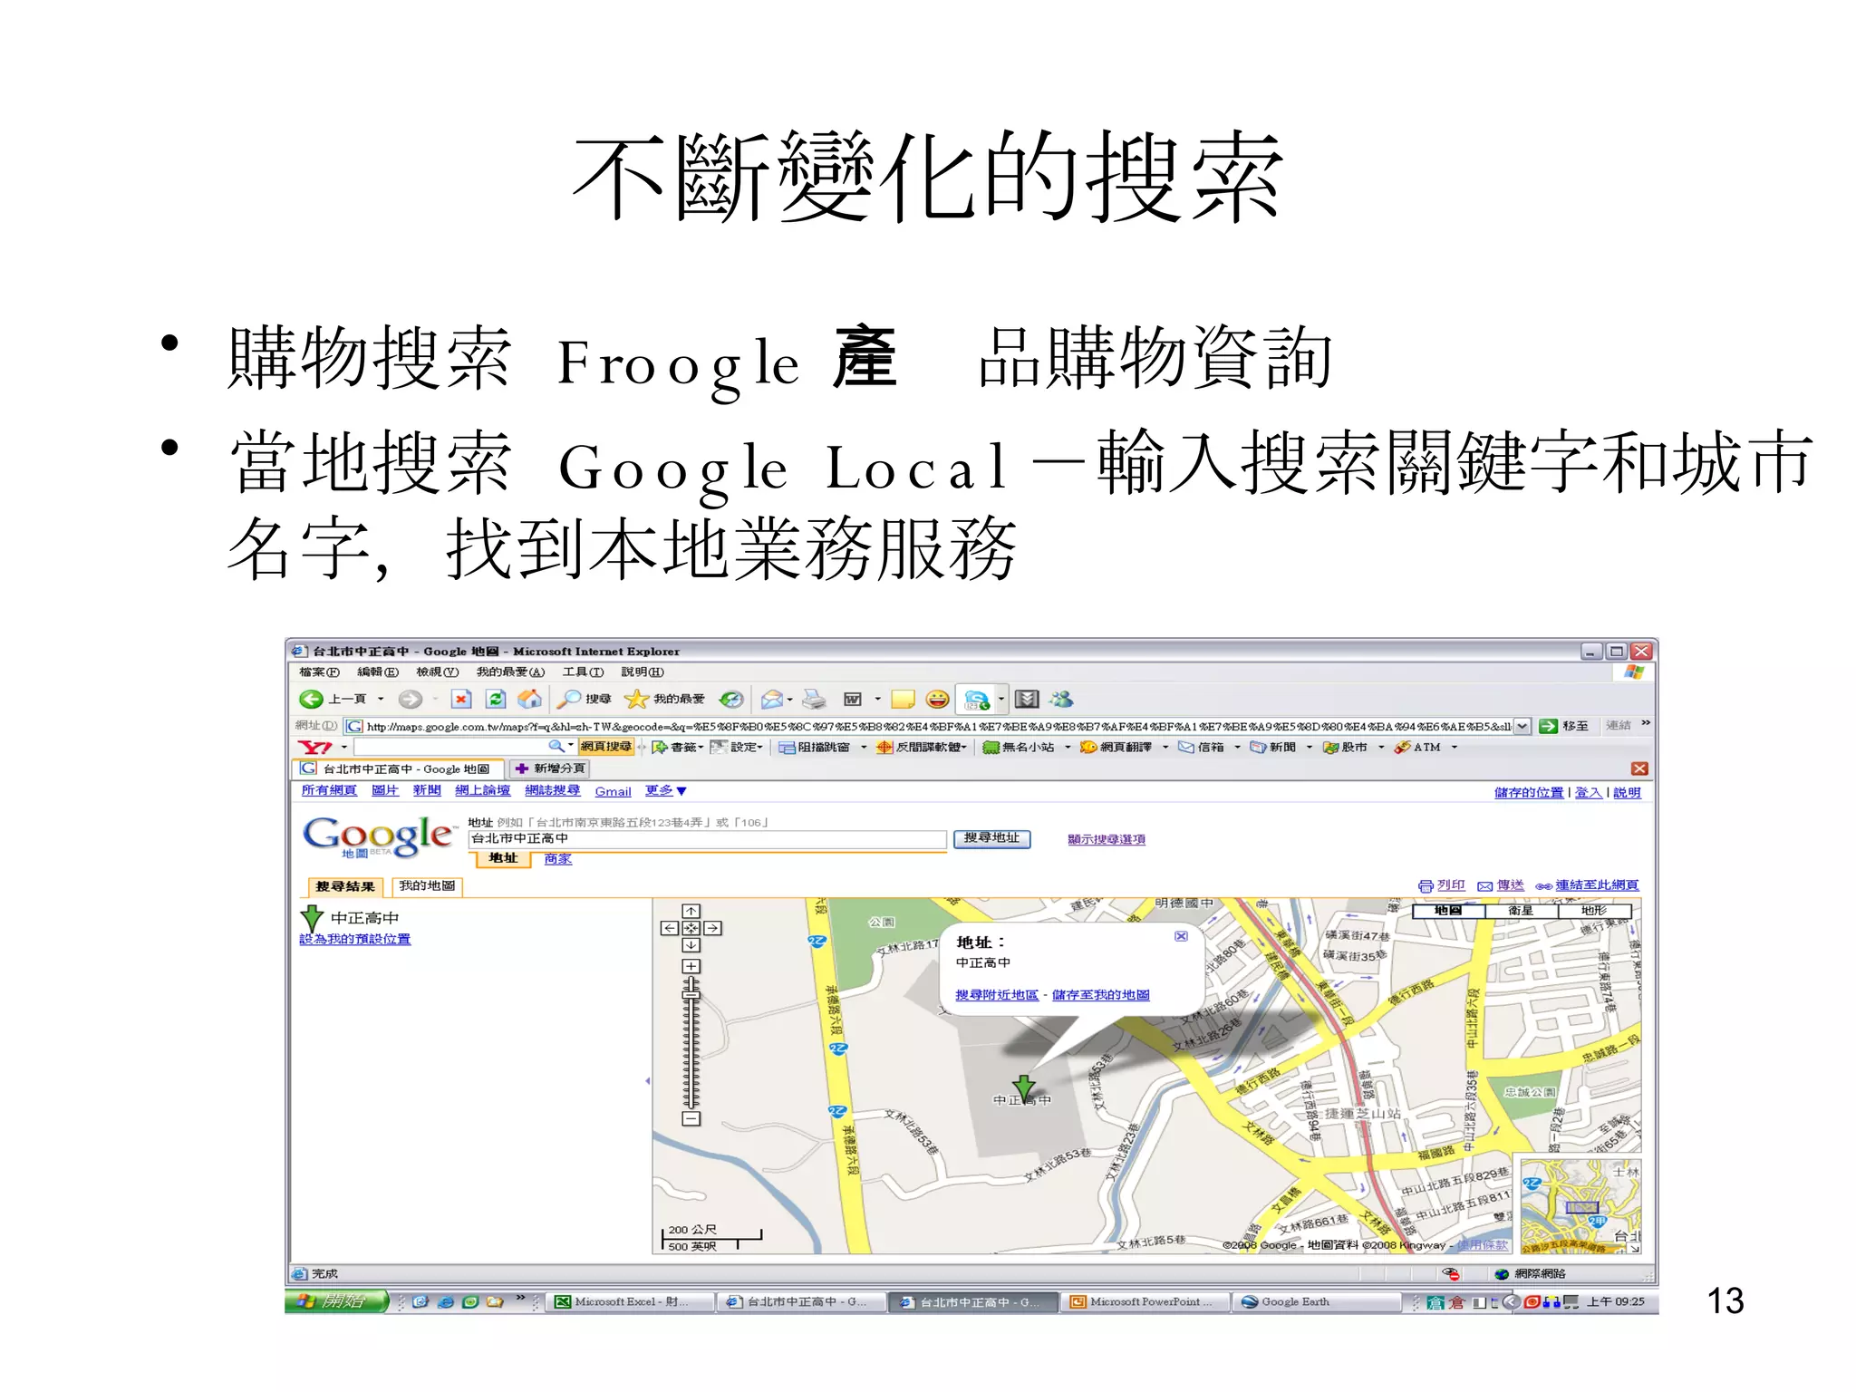Switch map view to 地形 terrain mode
The width and height of the screenshot is (1856, 1392).
pos(1594,911)
